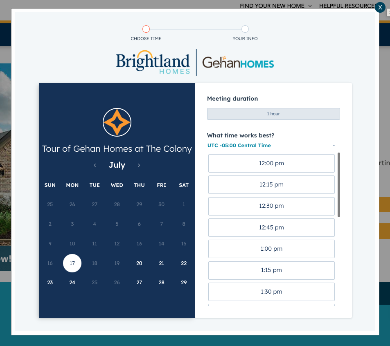Select the Choose Time step circle

tap(146, 29)
